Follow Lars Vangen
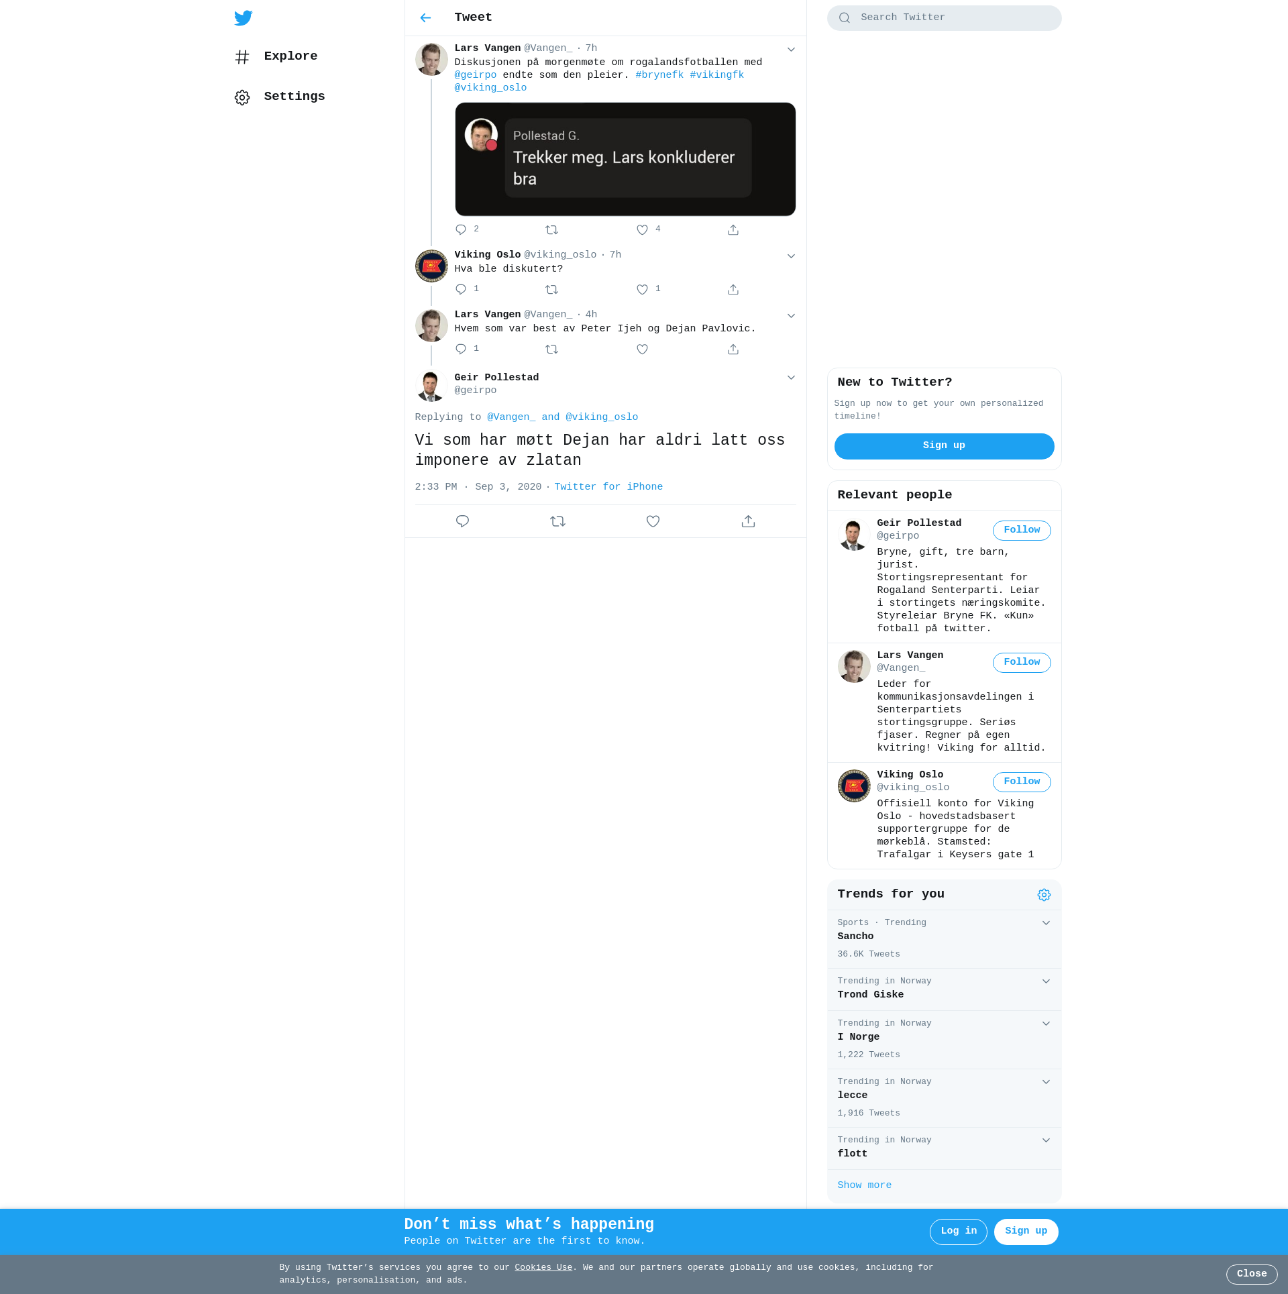The height and width of the screenshot is (1294, 1288). 1022,662
